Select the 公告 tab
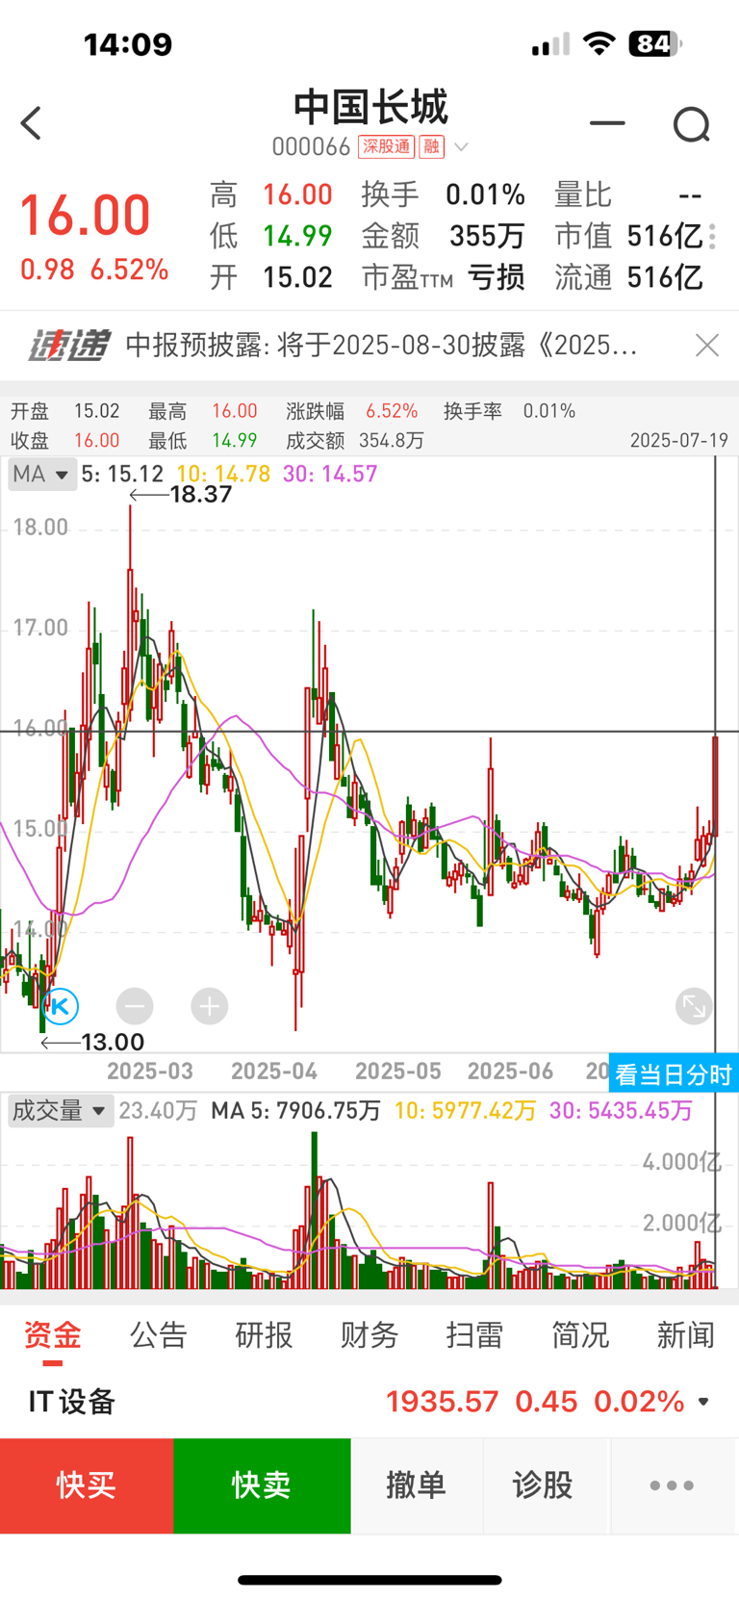This screenshot has height=1601, width=739. point(158,1335)
